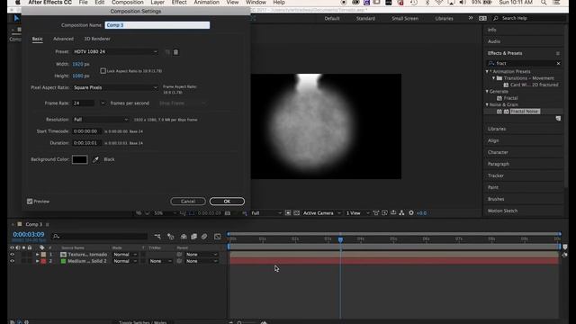
Task: Toggle Lock Aspect Ratio checkbox
Action: 103,71
